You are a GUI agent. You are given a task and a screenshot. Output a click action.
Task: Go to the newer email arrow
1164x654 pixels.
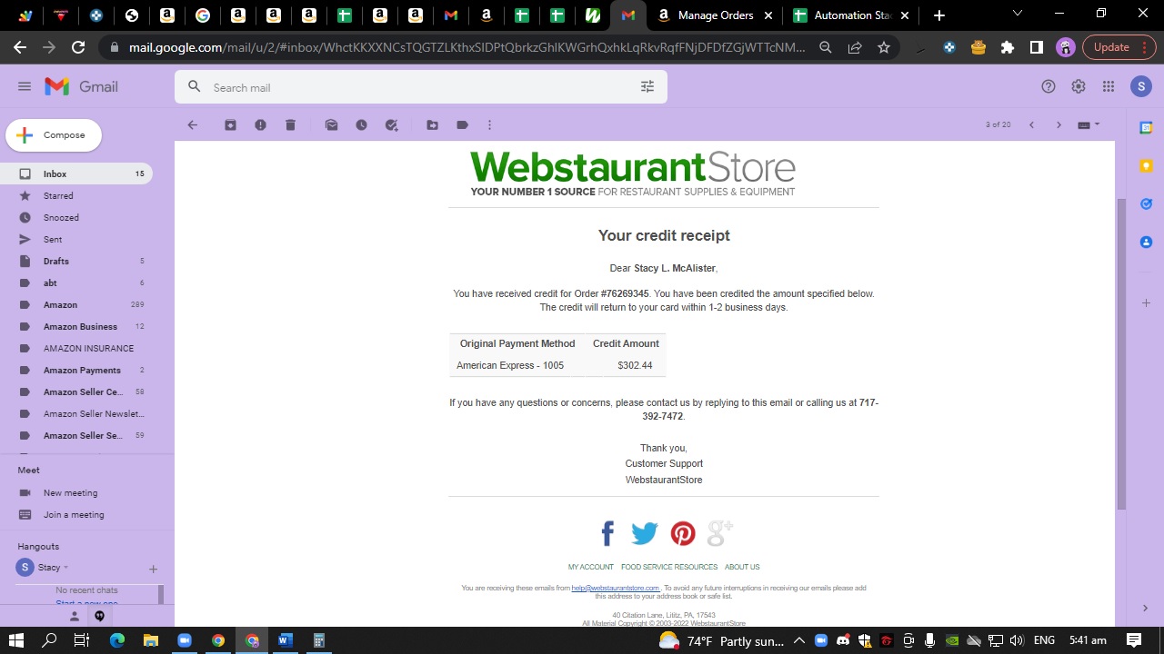(1031, 125)
